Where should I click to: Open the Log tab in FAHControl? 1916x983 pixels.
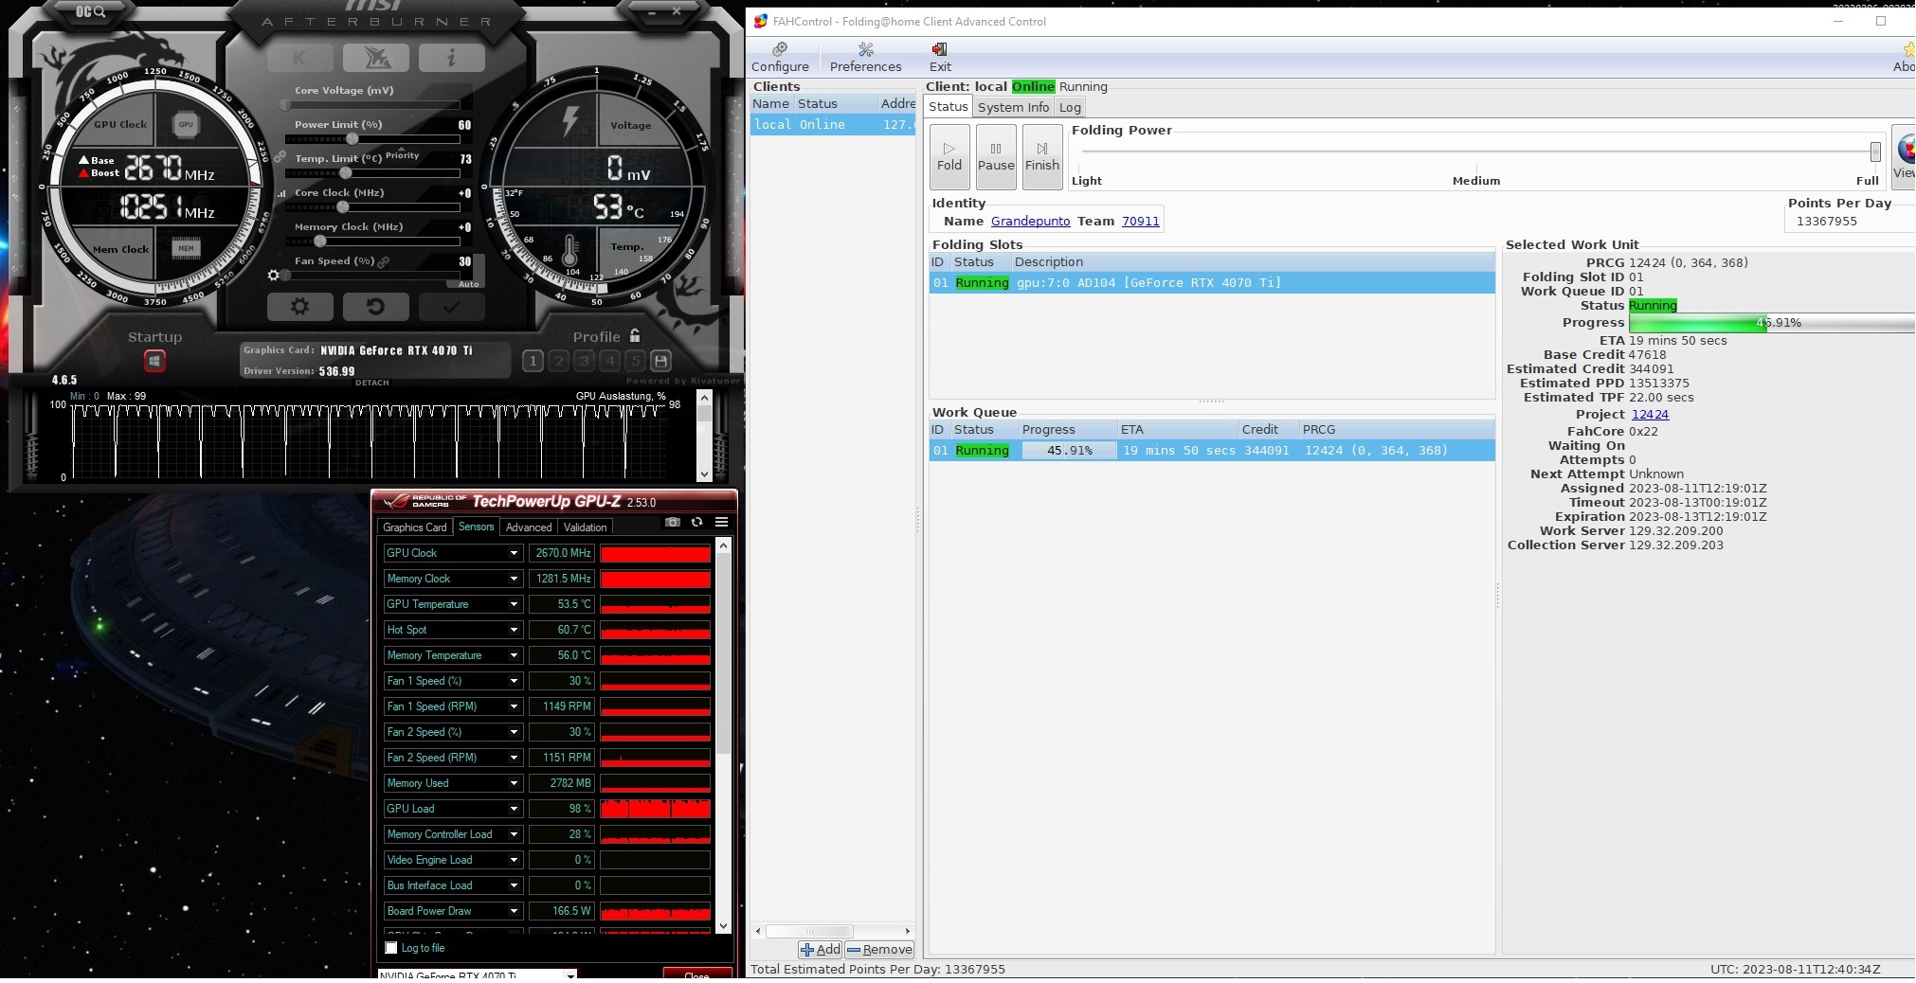pos(1070,107)
